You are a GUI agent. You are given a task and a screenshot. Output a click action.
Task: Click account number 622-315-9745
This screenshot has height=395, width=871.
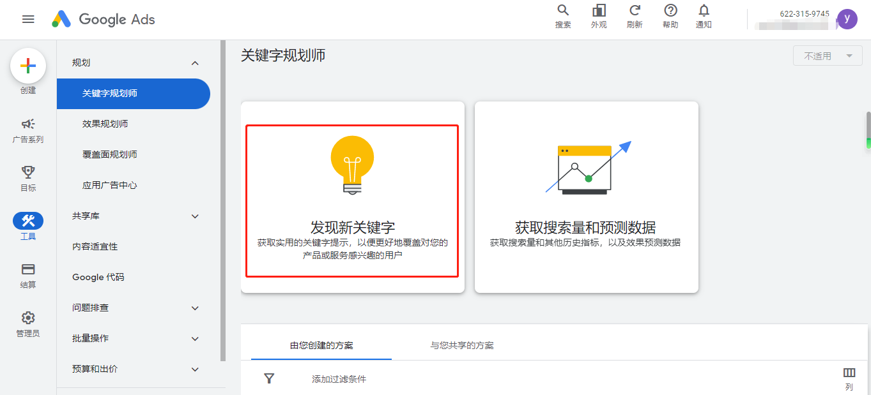pyautogui.click(x=805, y=14)
